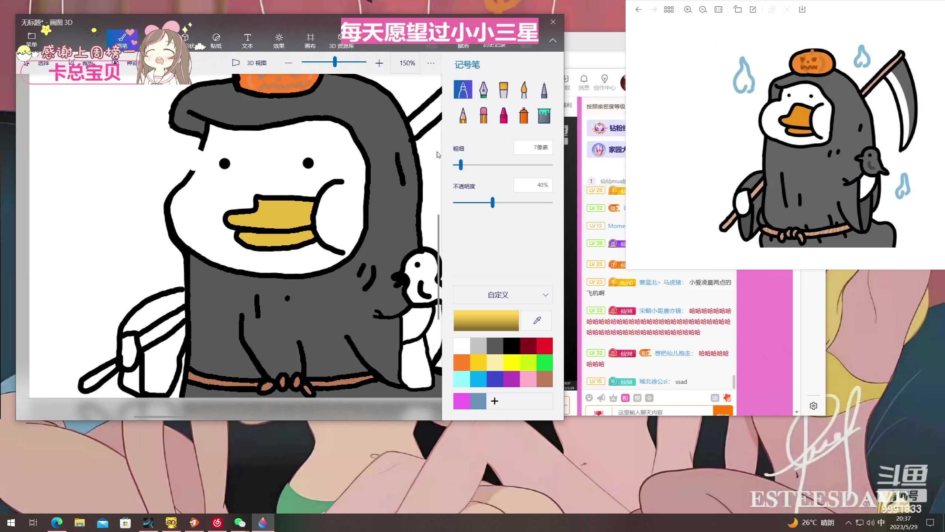Choose the orange palette swatch
Screen dimensions: 945x532
point(461,362)
